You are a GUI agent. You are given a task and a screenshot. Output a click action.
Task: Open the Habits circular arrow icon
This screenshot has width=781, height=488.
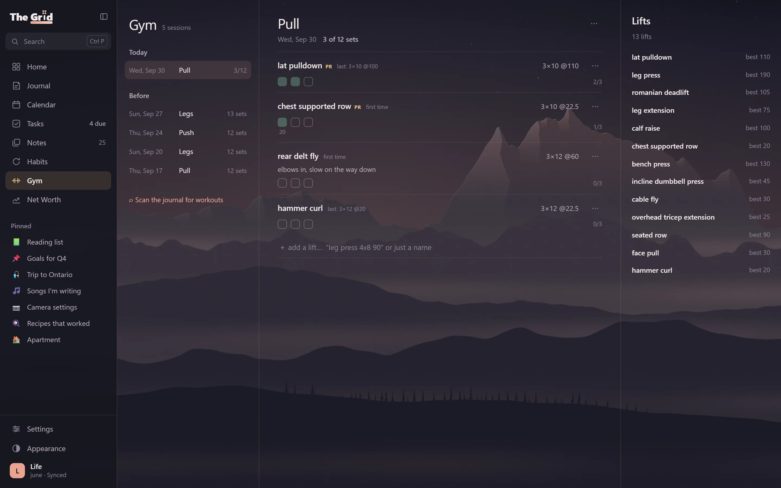pos(16,162)
